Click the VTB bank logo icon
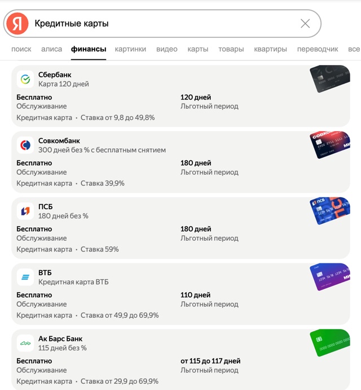This screenshot has height=390, width=361. pyautogui.click(x=25, y=277)
